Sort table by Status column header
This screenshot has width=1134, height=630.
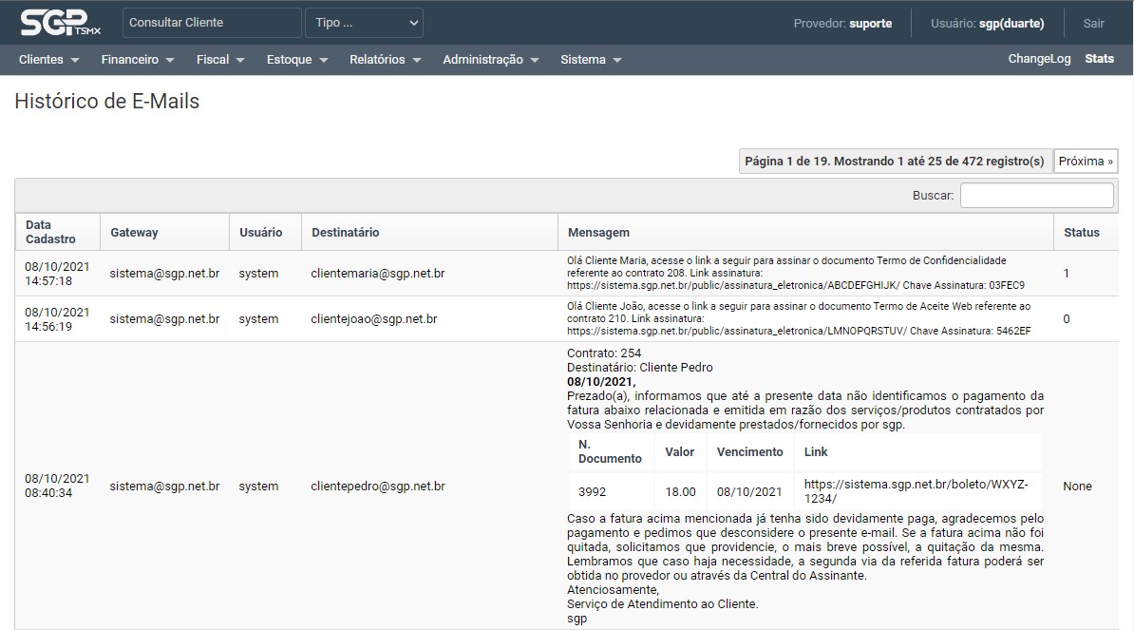pos(1081,232)
